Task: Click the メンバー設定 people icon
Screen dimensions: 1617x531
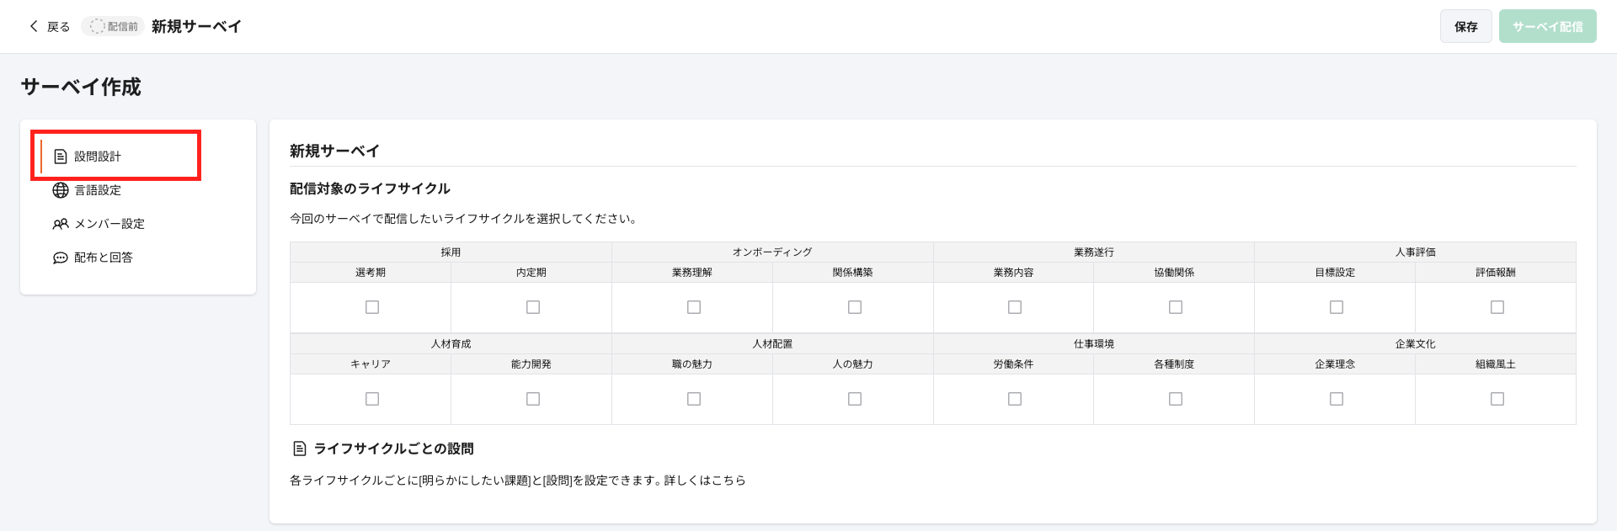Action: pyautogui.click(x=61, y=224)
